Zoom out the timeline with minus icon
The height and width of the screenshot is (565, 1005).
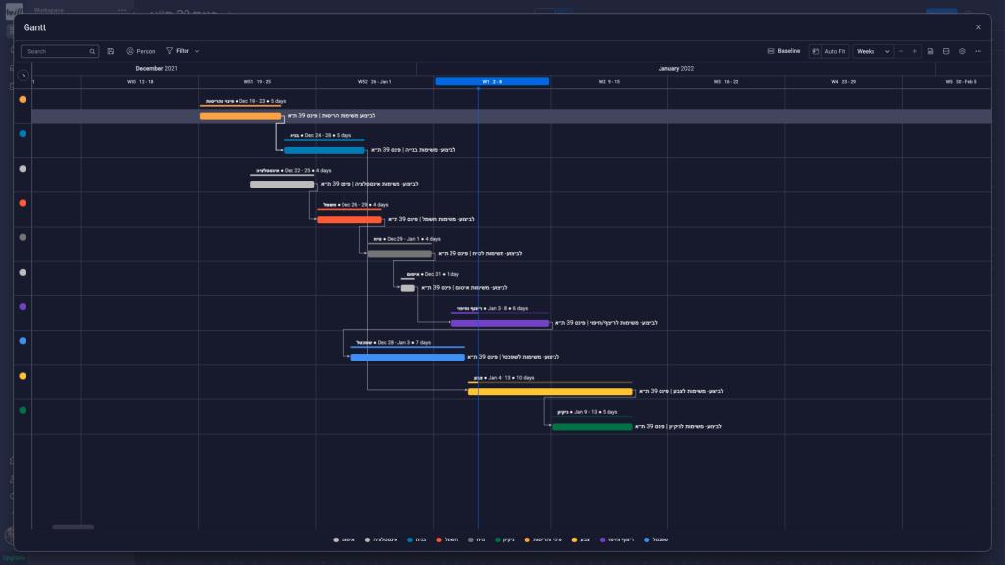click(901, 51)
